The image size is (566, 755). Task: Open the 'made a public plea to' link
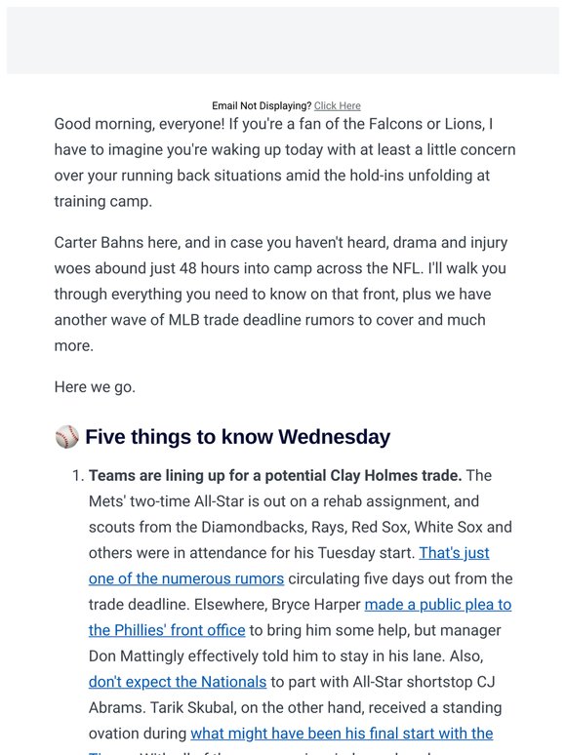pos(438,604)
